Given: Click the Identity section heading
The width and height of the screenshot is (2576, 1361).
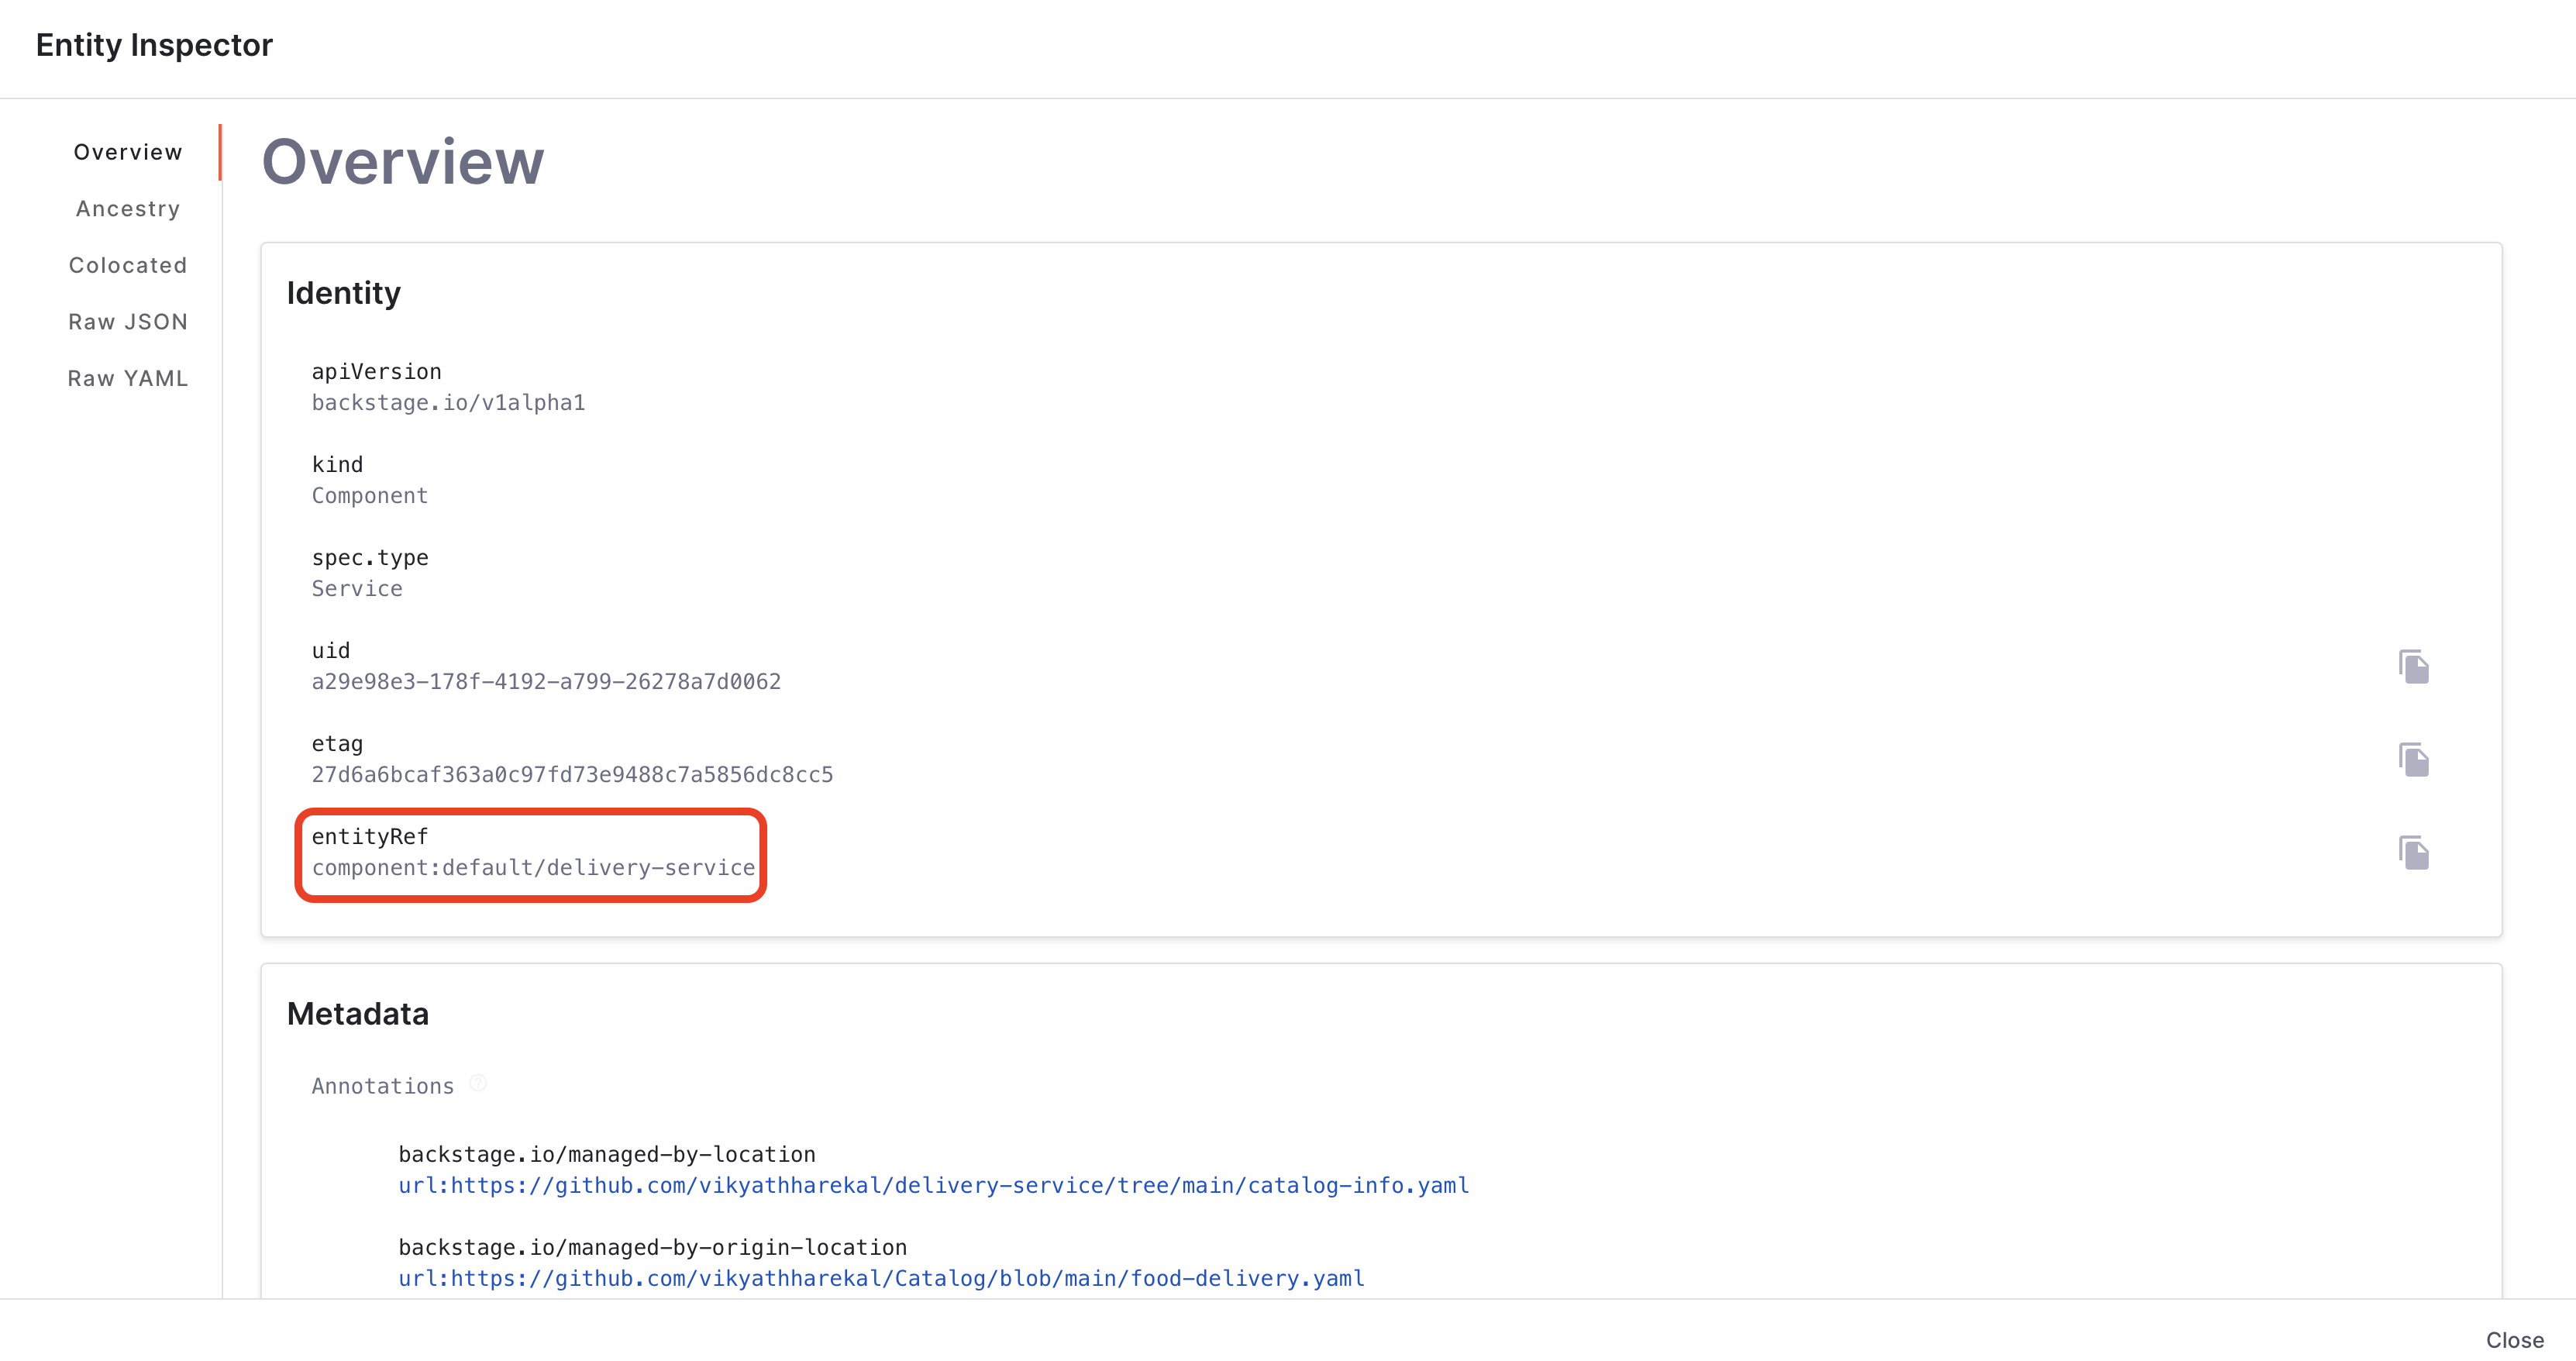Looking at the screenshot, I should coord(343,293).
